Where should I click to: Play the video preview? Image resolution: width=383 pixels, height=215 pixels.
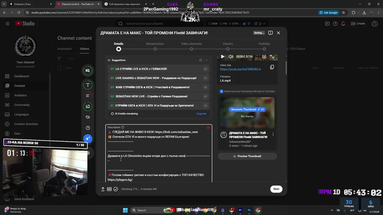pos(222,56)
